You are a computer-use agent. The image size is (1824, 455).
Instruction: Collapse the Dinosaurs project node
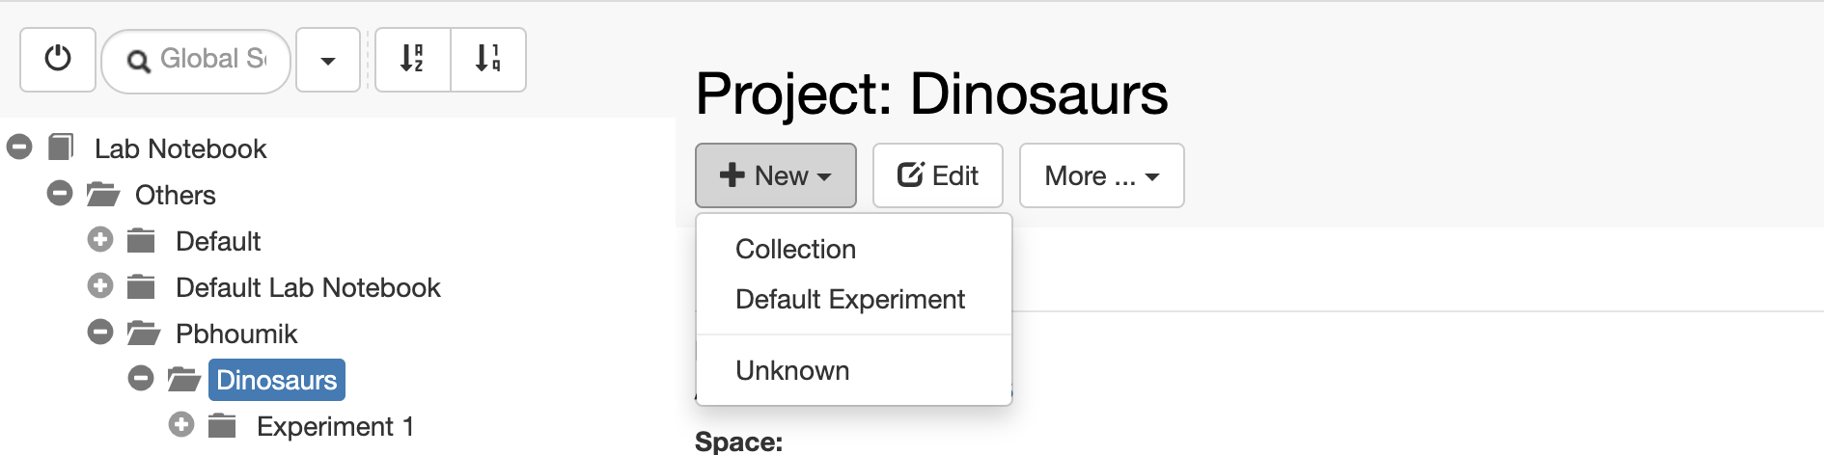point(141,379)
